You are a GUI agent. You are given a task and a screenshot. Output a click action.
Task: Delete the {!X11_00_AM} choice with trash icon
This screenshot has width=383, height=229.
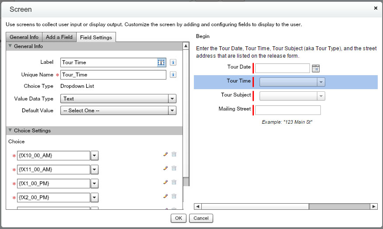[174, 168]
